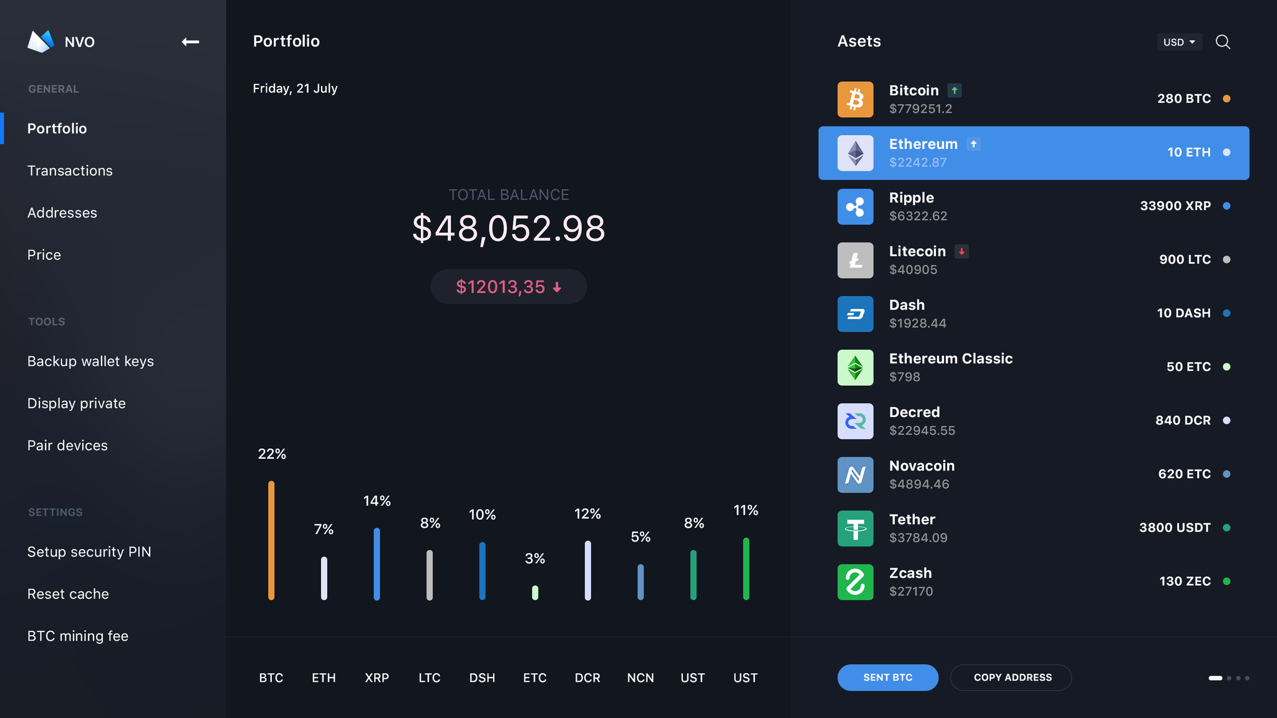
Task: Go to Addresses in the sidebar
Action: [x=62, y=213]
